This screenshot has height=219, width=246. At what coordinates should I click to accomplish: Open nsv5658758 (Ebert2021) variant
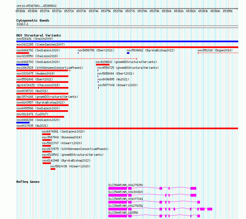[96, 50]
